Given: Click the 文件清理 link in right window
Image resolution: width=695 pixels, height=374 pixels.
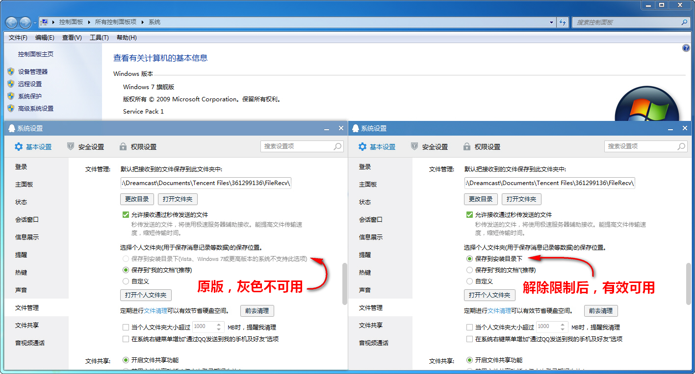Looking at the screenshot, I should [x=499, y=311].
